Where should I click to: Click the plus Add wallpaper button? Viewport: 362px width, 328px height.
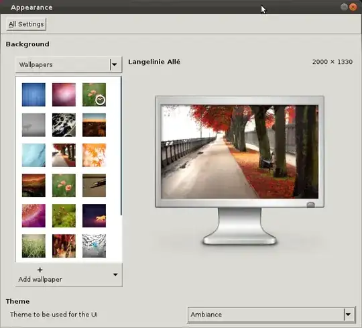40,275
